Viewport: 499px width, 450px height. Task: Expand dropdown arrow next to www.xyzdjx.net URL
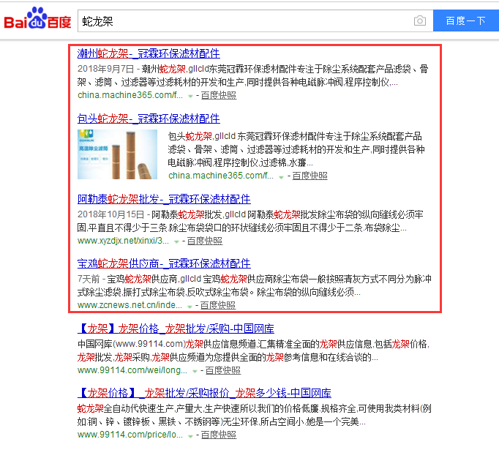(176, 241)
